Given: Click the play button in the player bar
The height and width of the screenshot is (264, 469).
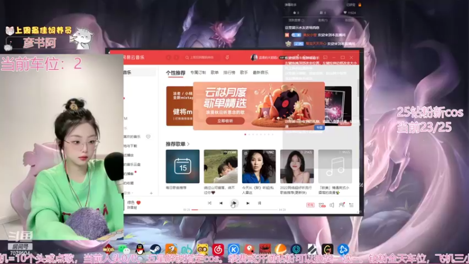Looking at the screenshot, I should pyautogui.click(x=234, y=203).
